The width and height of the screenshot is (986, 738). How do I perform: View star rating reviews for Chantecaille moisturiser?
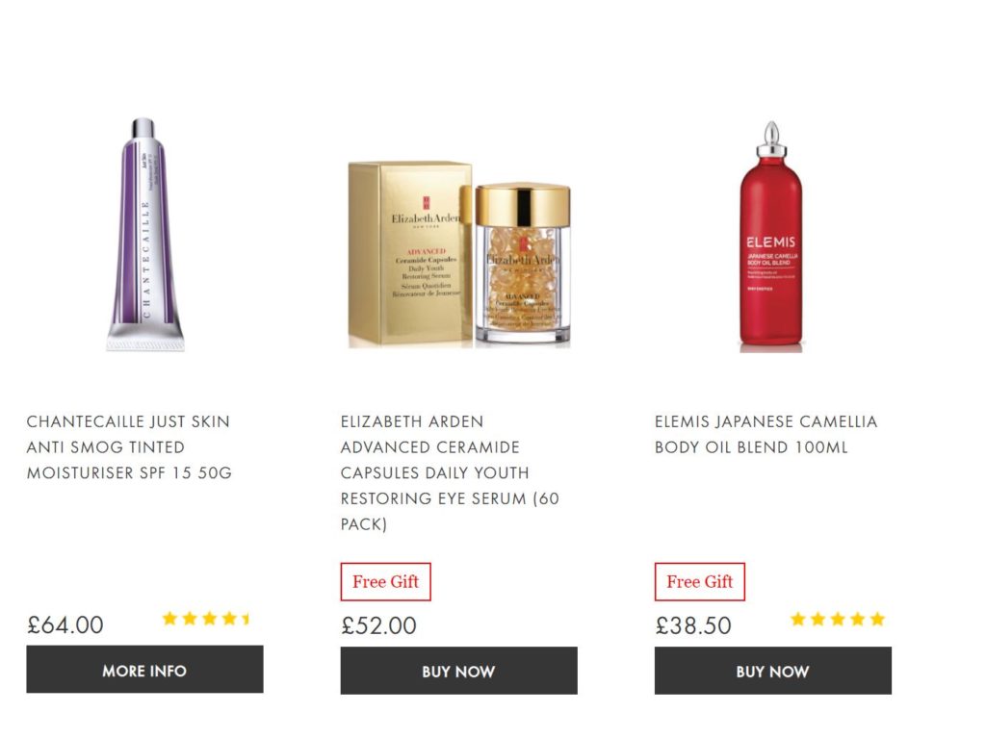coord(206,619)
